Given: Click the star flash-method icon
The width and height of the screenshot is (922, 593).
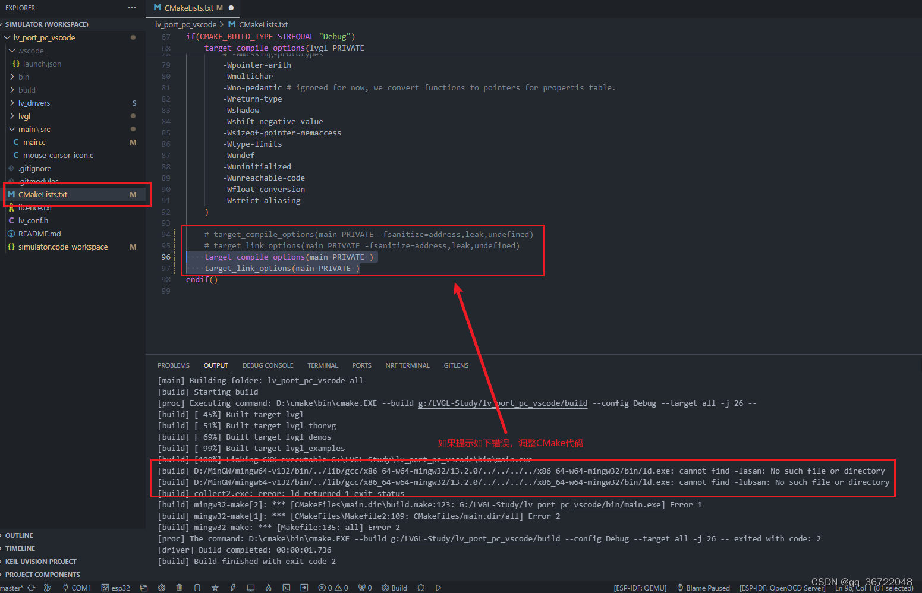Looking at the screenshot, I should 215,588.
